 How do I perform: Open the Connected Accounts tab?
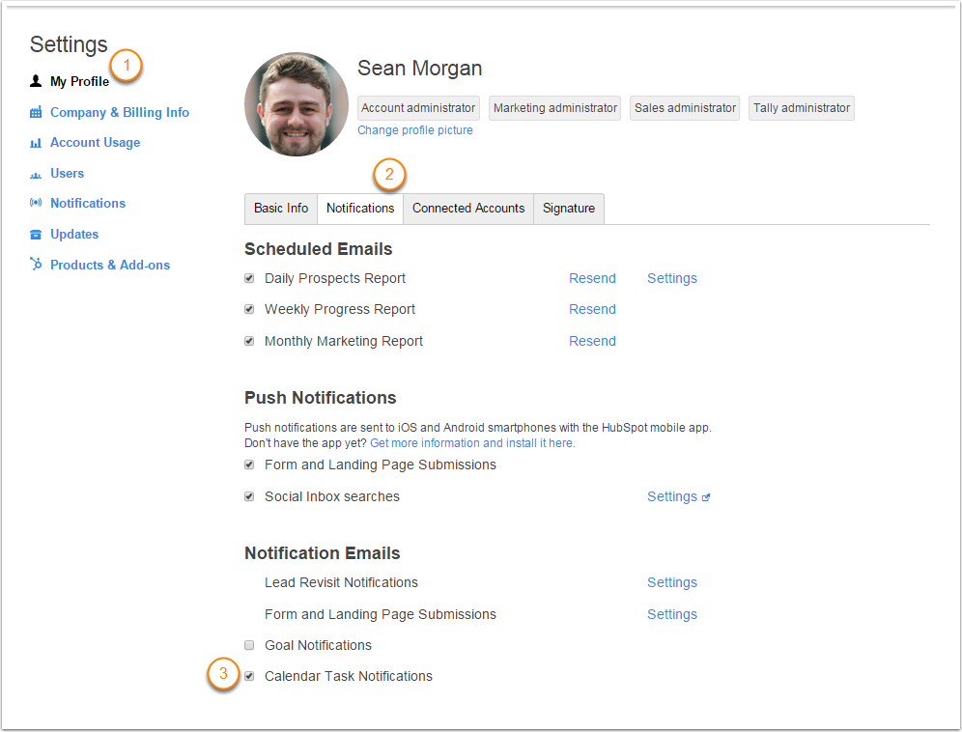pos(468,209)
